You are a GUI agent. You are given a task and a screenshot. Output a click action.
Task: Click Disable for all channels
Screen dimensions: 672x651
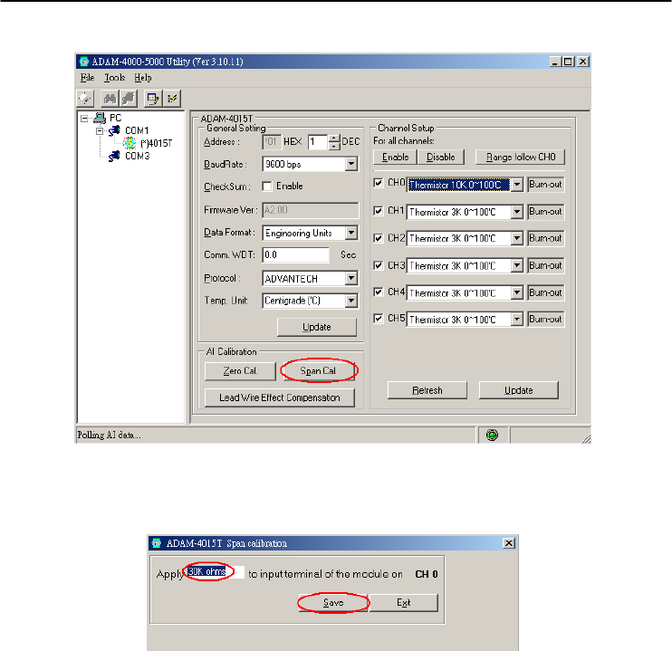click(x=441, y=158)
